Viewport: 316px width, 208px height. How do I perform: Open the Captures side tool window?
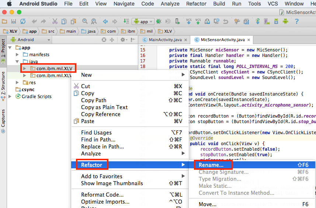point(3,121)
